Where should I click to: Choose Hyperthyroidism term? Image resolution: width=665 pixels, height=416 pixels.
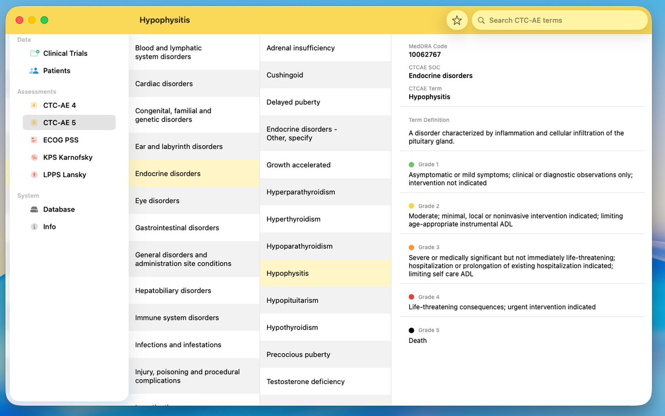tap(326, 219)
